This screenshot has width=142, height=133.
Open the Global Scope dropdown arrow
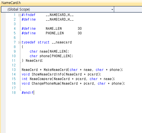point(112,9)
